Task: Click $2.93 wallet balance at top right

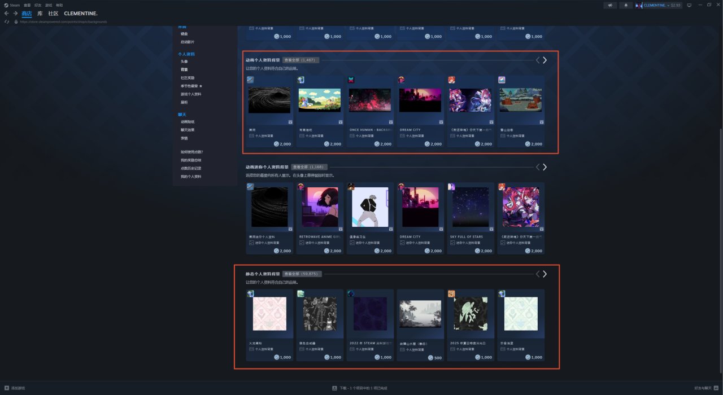Action: (x=676, y=5)
